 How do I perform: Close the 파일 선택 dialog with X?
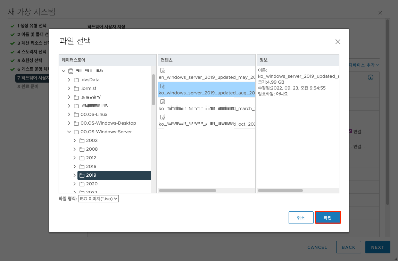(x=338, y=42)
